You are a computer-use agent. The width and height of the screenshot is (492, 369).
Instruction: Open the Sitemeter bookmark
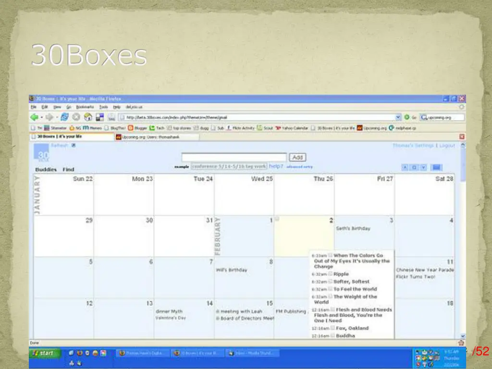point(56,128)
